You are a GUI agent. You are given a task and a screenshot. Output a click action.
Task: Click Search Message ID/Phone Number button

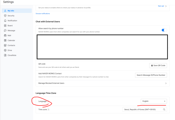151,75
